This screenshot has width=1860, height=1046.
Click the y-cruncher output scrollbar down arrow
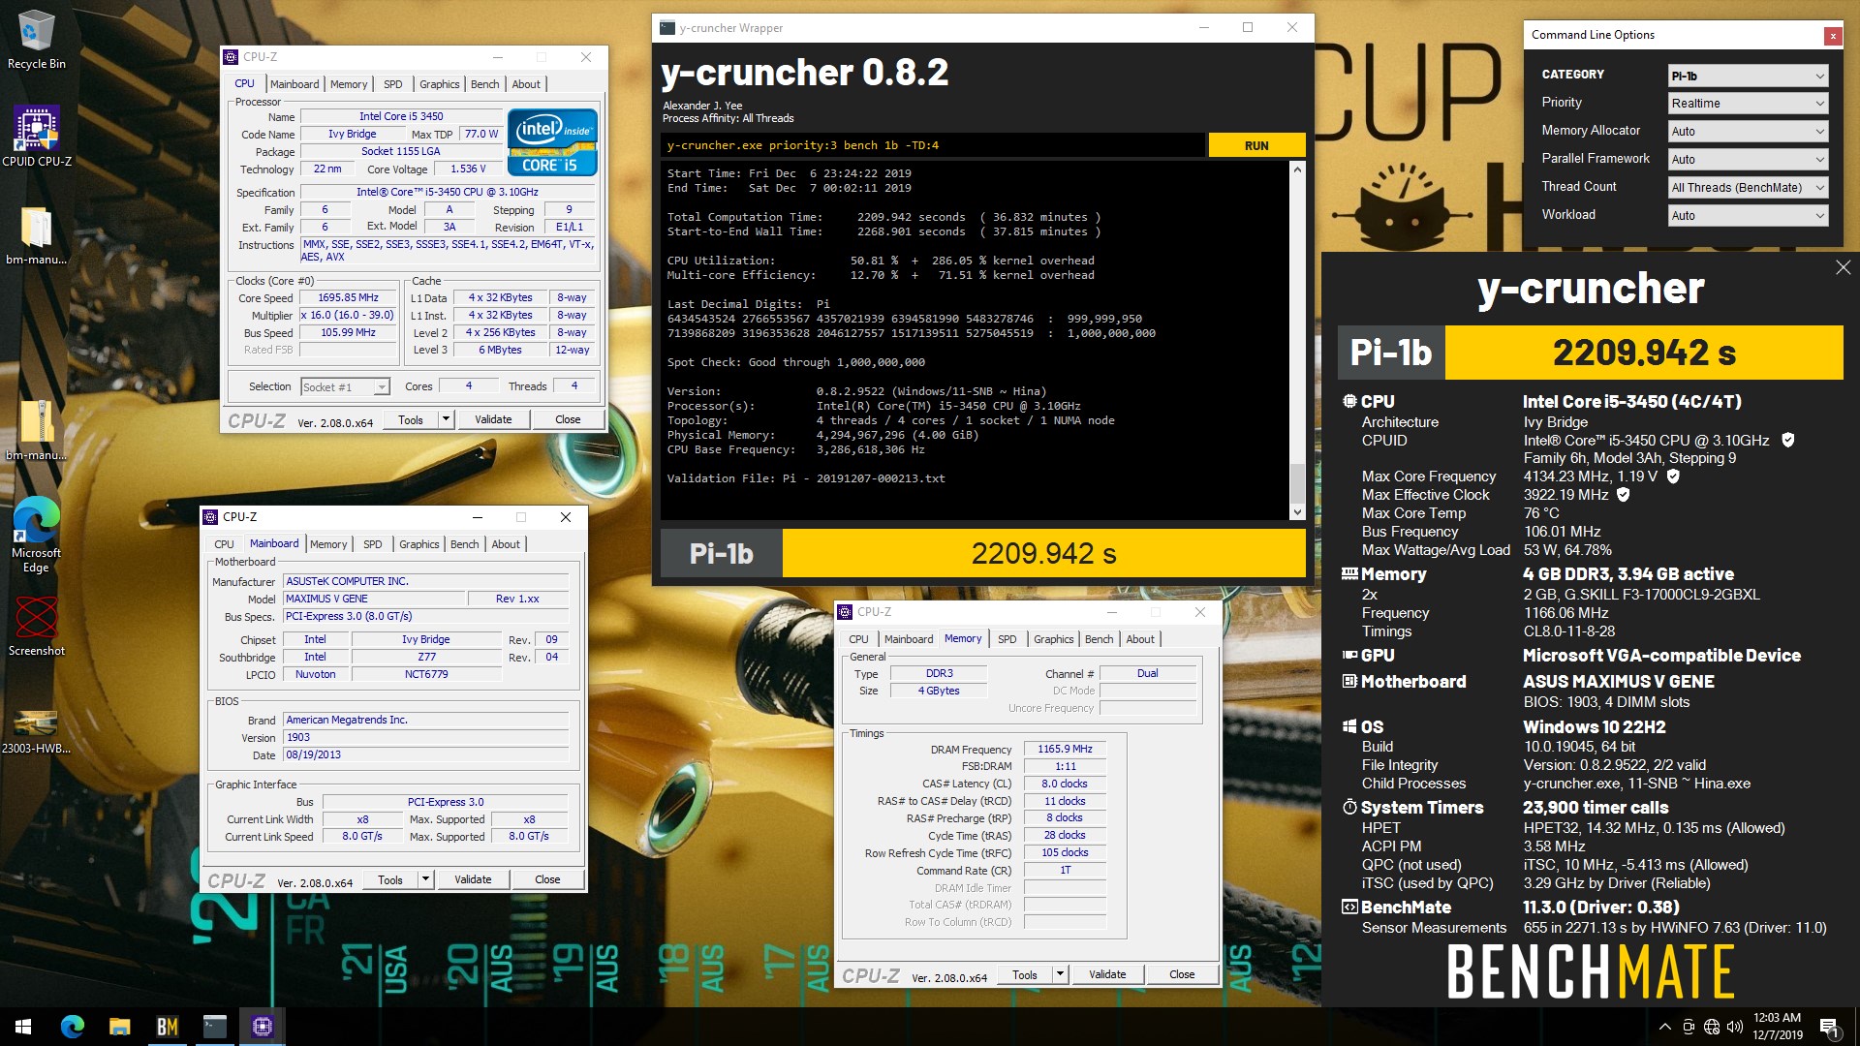pyautogui.click(x=1297, y=511)
